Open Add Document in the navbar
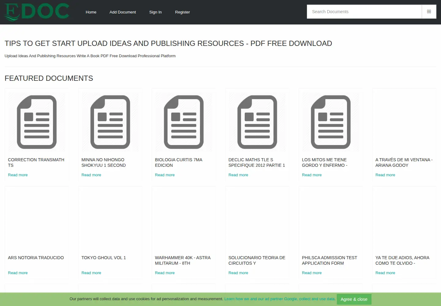This screenshot has height=306, width=441. (x=123, y=12)
